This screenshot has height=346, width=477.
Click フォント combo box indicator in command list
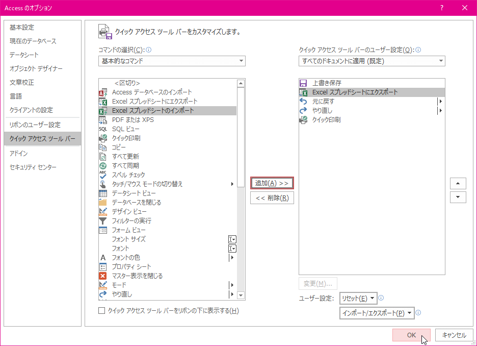pyautogui.click(x=232, y=249)
